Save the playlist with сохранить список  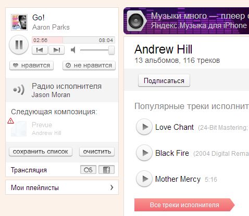pyautogui.click(x=41, y=152)
